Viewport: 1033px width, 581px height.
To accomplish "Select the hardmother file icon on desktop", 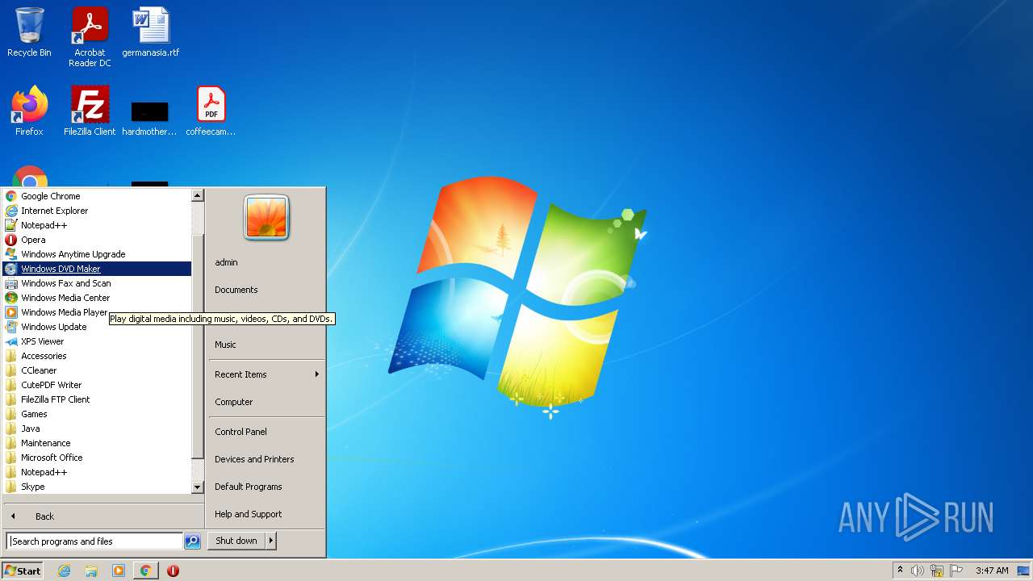I will click(150, 117).
